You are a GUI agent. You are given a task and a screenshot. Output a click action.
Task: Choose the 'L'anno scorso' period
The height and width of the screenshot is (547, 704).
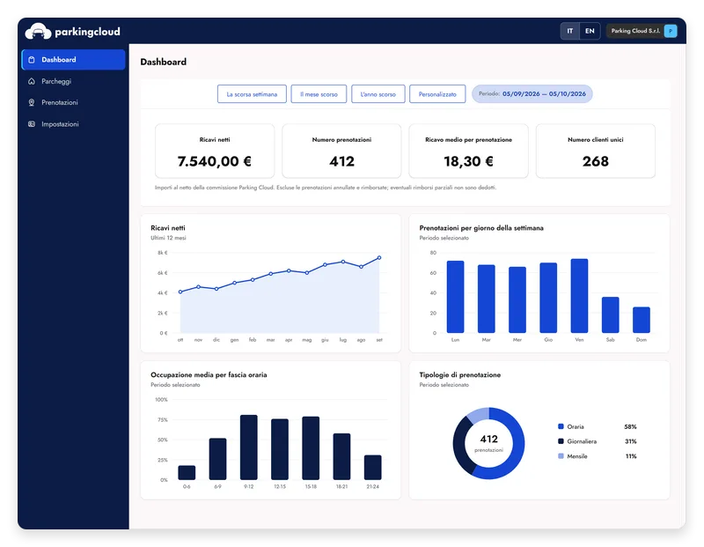(x=378, y=94)
